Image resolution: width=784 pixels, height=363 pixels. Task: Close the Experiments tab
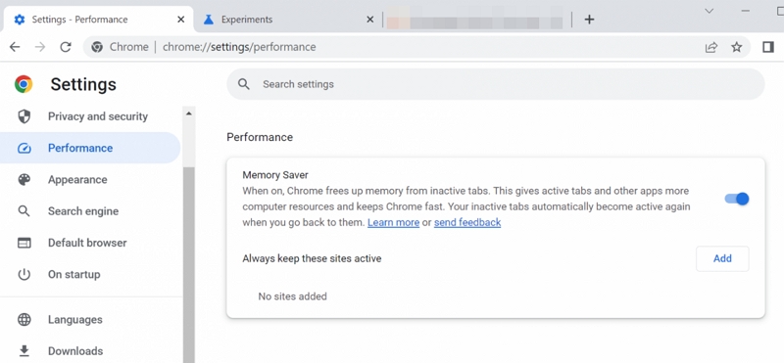pos(370,20)
